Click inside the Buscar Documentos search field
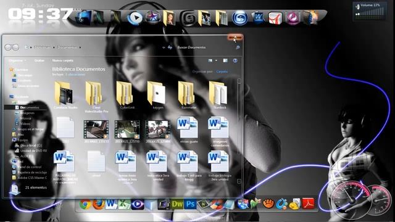 point(206,47)
